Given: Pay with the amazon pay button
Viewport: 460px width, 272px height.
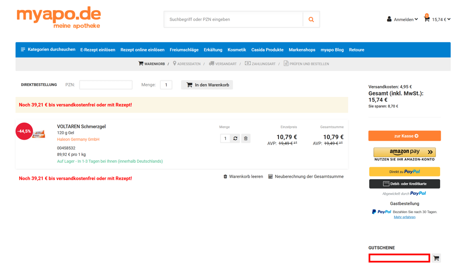Looking at the screenshot, I should (405, 152).
